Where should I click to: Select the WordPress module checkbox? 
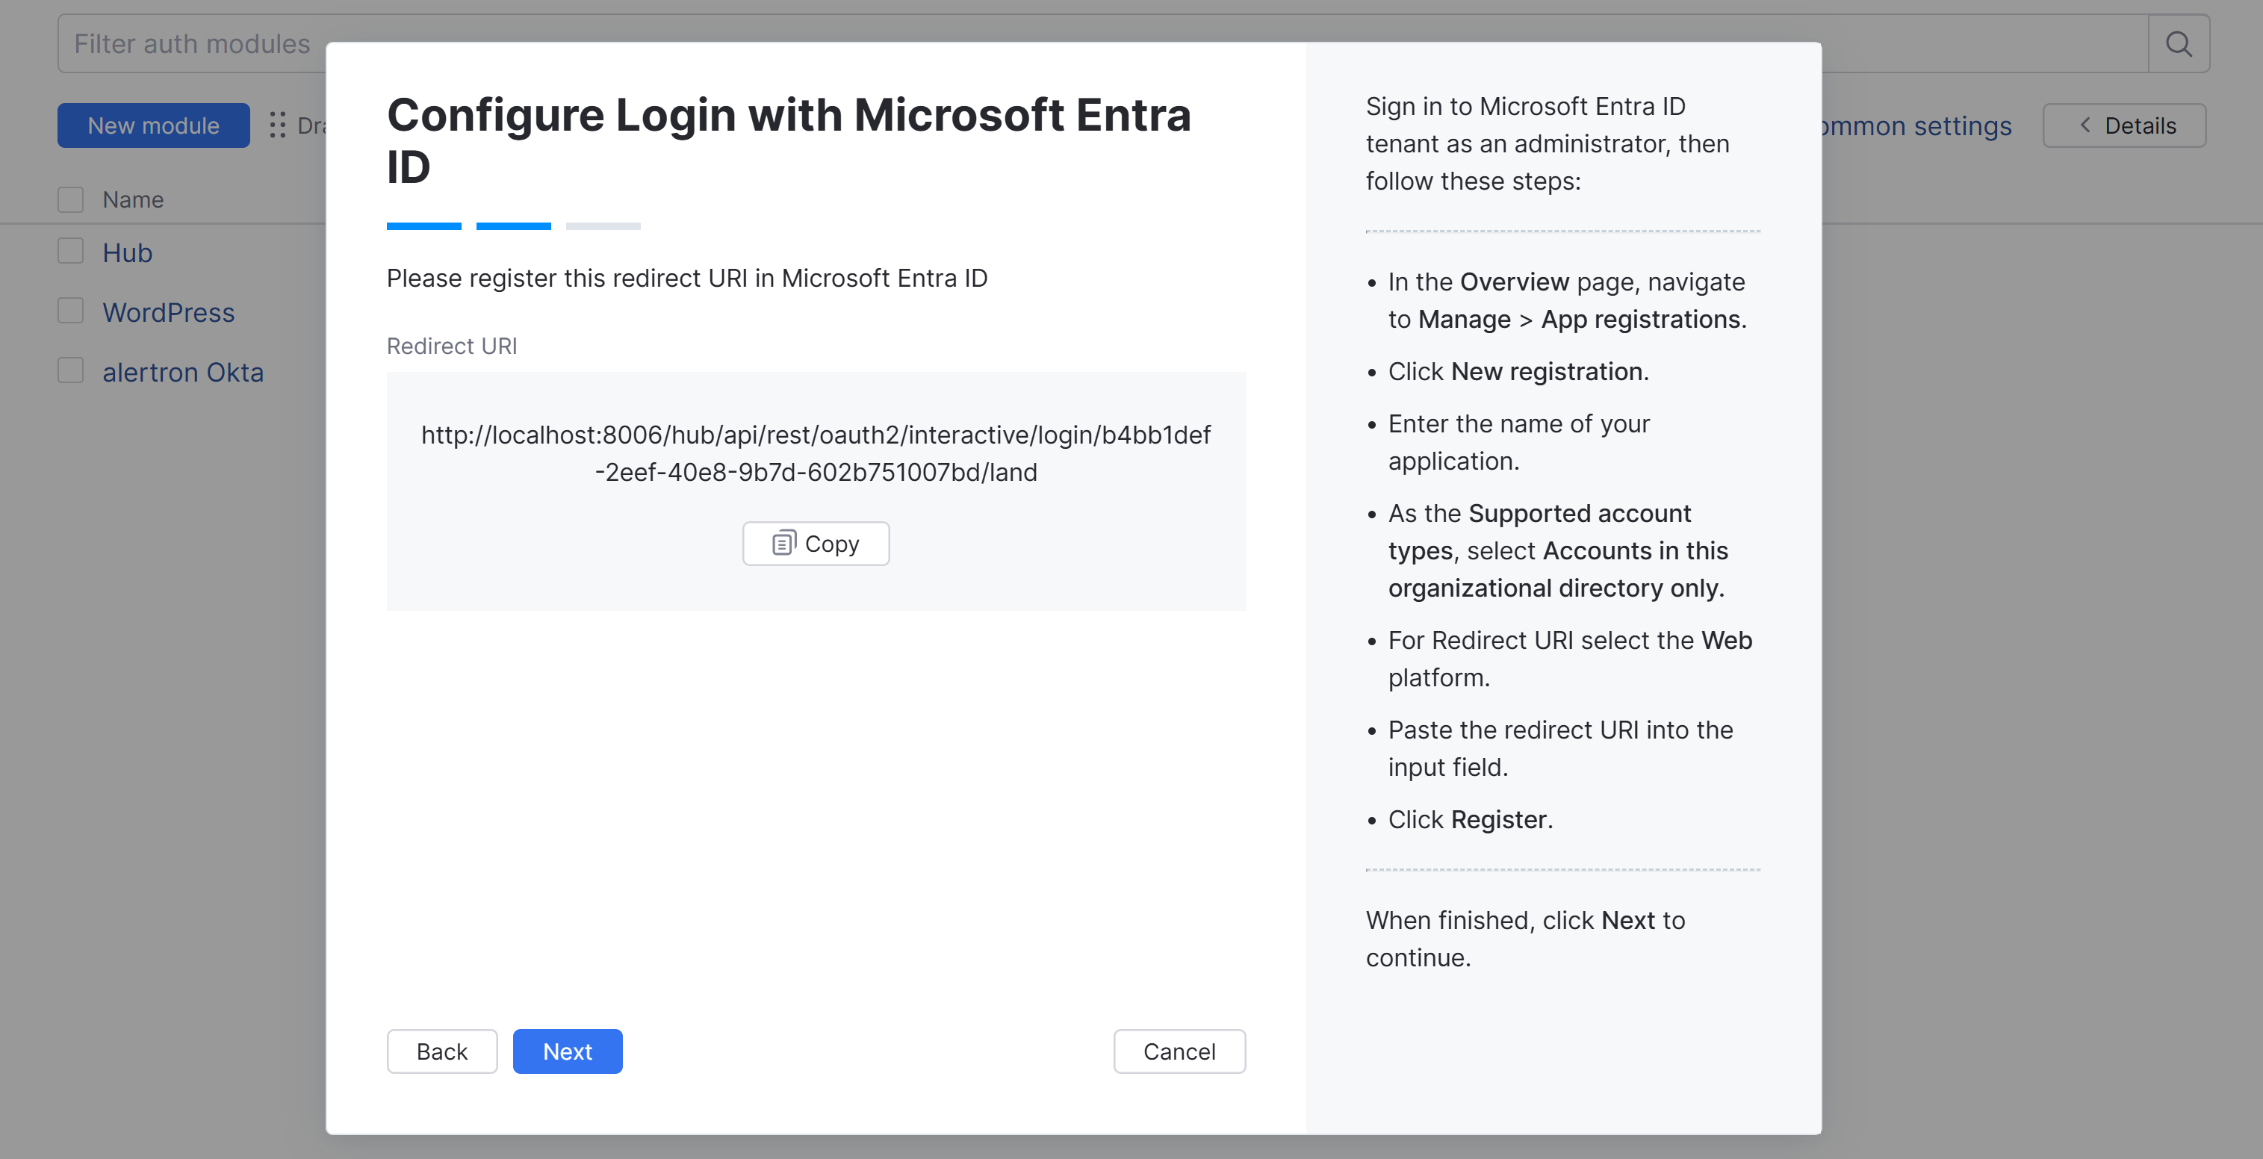(x=70, y=311)
